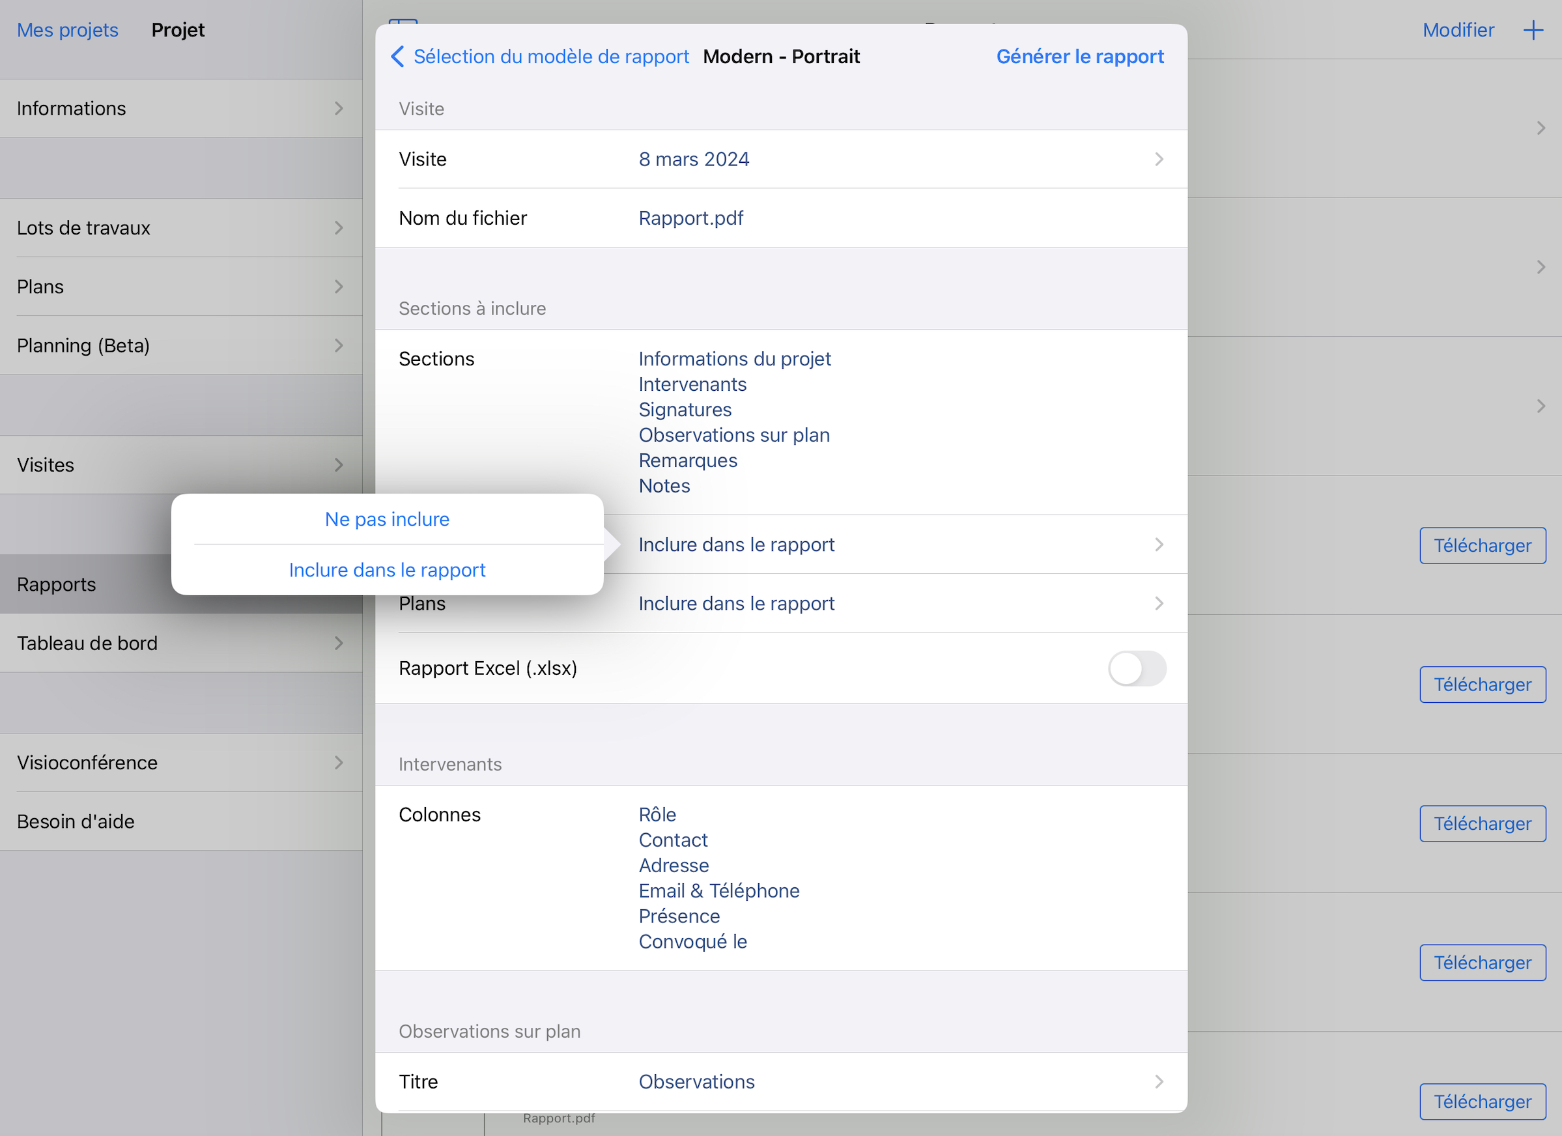1562x1136 pixels.
Task: Open the Visioconférence chevron arrow
Action: 338,763
